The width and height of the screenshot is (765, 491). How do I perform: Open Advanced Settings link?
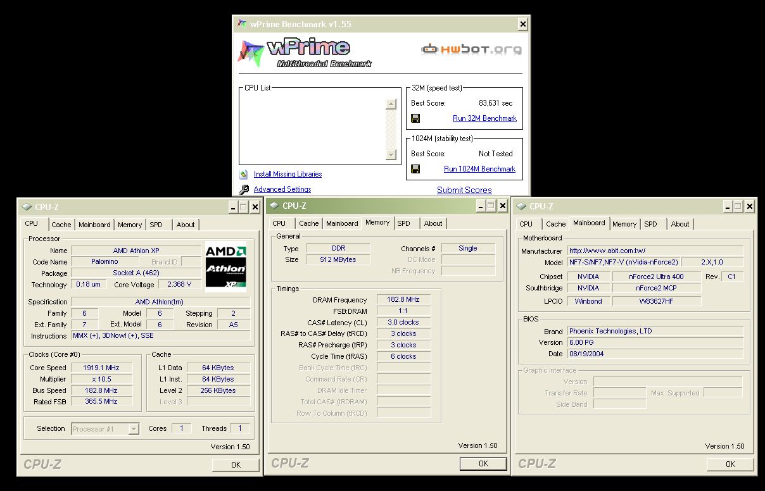point(282,189)
